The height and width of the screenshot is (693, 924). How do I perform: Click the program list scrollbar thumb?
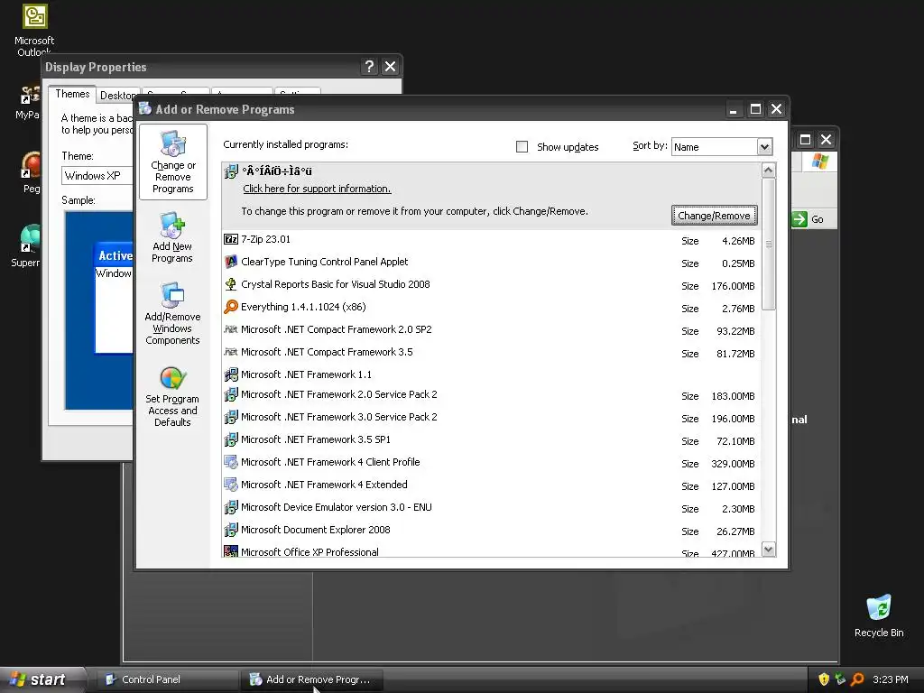[769, 244]
